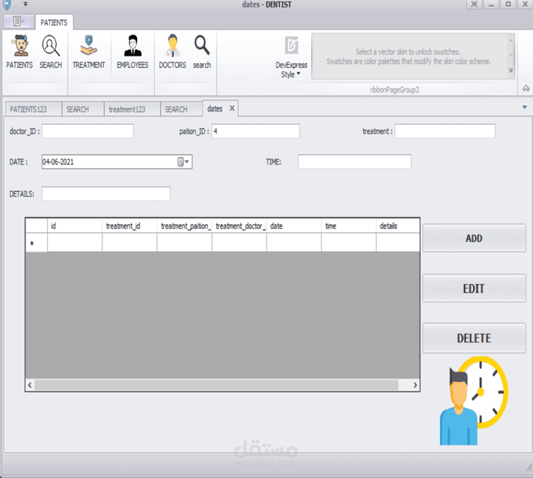Expand the skin swatches gallery dropdown

[x=511, y=70]
